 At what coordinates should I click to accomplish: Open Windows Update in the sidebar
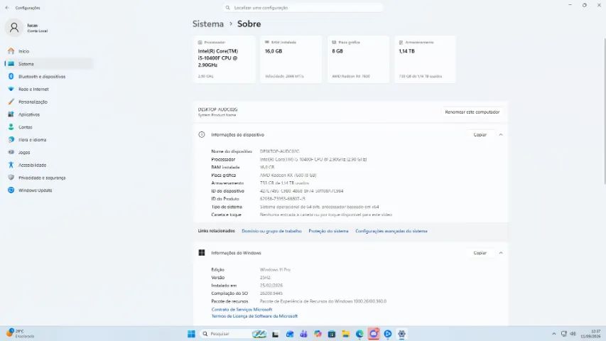pos(48,190)
